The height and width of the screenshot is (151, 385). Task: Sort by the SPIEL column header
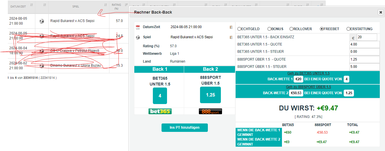pyautogui.click(x=79, y=6)
